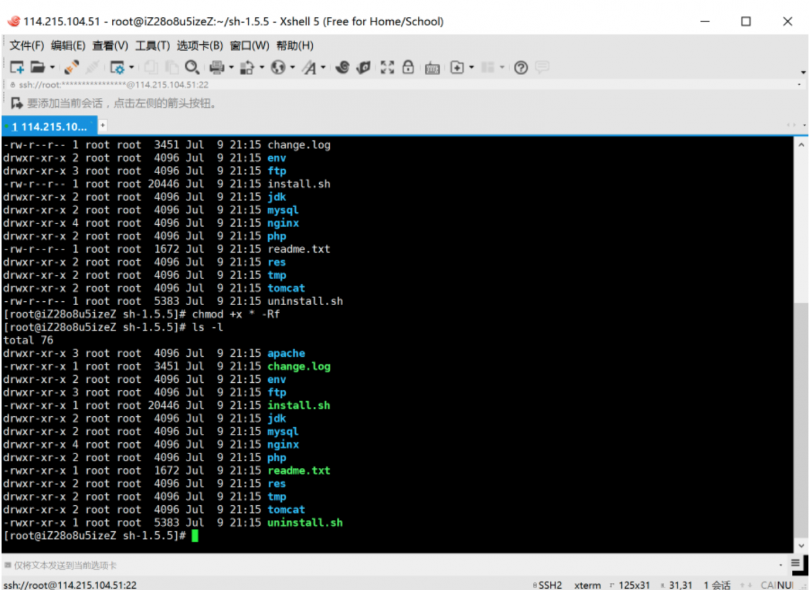The height and width of the screenshot is (590, 809).
Task: Click the globe encoding icon
Action: [278, 67]
